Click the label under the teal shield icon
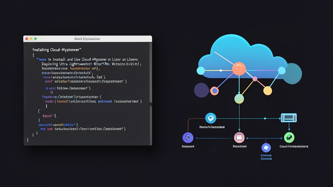The height and width of the screenshot is (187, 333). [212, 127]
